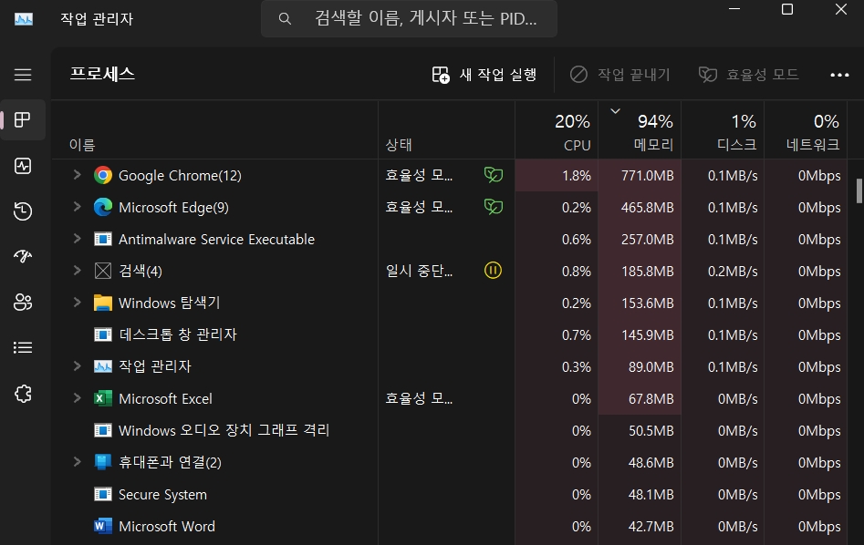This screenshot has height=545, width=864.
Task: Open the hamburger navigation menu
Action: [23, 75]
